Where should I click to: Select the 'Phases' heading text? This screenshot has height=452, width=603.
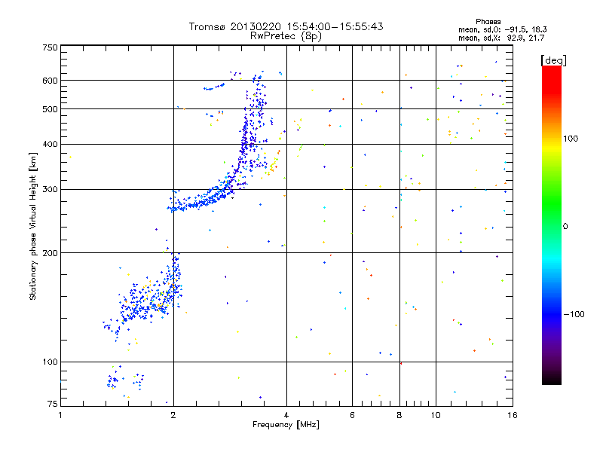488,22
